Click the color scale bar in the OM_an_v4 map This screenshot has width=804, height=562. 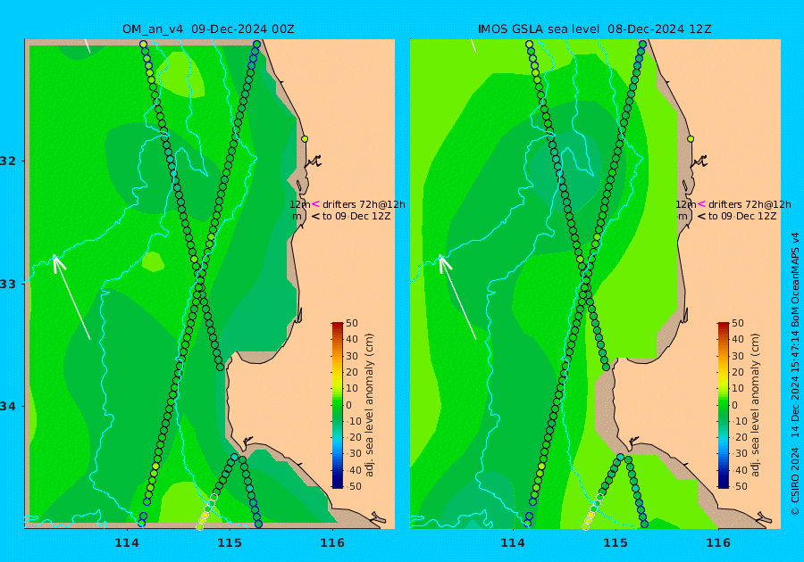[x=338, y=405]
